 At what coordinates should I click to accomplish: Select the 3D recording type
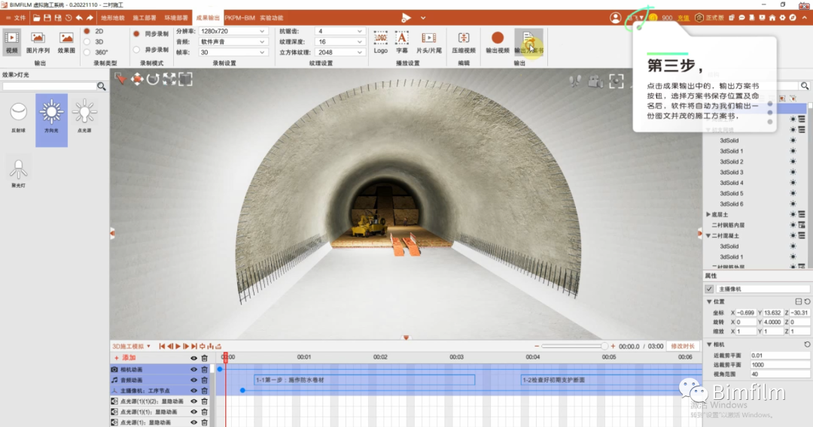(x=87, y=41)
